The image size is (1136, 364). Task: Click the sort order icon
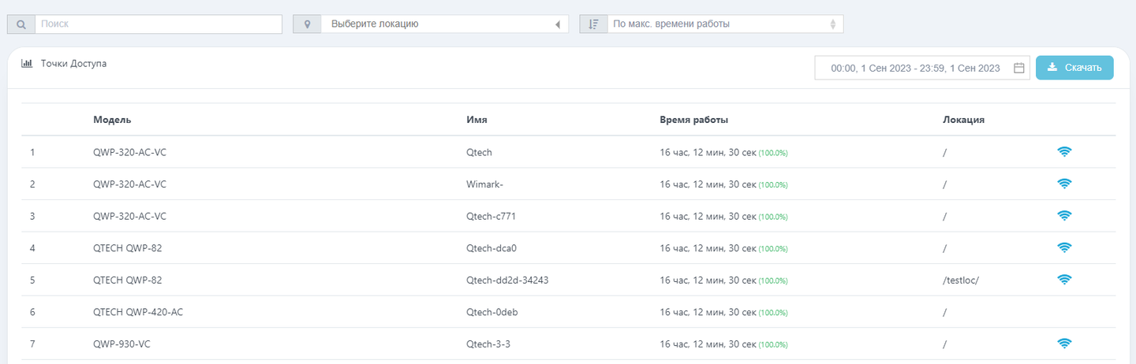pyautogui.click(x=593, y=24)
